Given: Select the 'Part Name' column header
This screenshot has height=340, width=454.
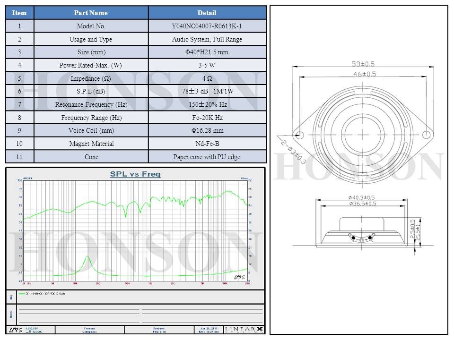Looking at the screenshot, I should pyautogui.click(x=91, y=13).
